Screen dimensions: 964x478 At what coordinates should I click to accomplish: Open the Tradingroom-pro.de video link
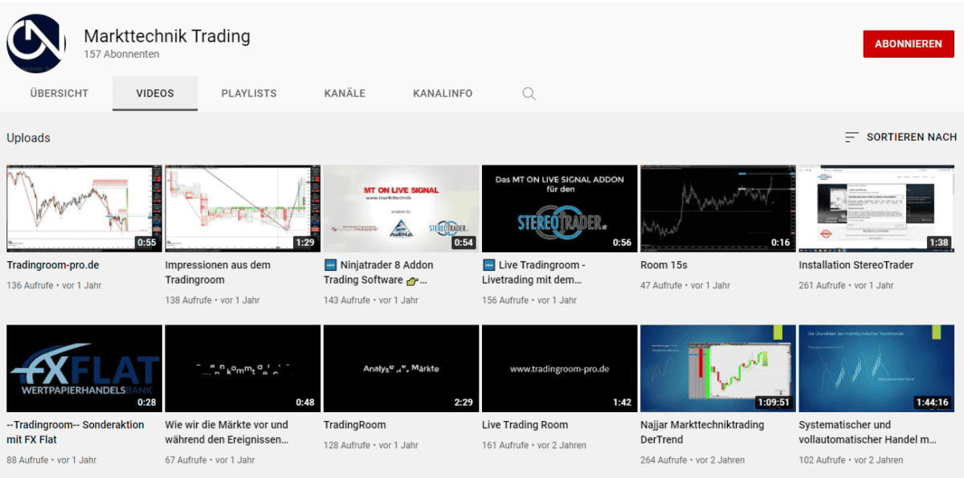(x=51, y=264)
